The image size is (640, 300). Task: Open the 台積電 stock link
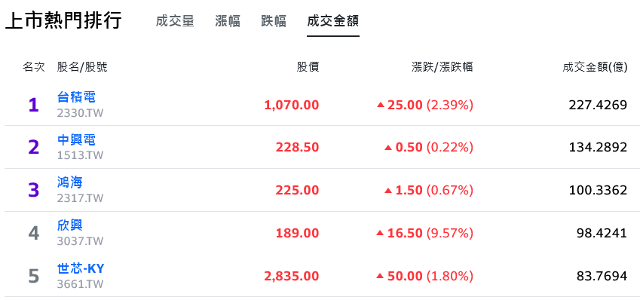(x=76, y=97)
